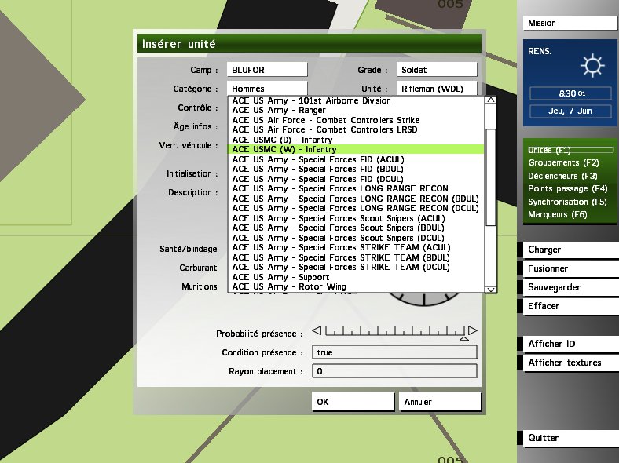Select ACE USMC (D) - Infantry
The height and width of the screenshot is (463, 619).
pyautogui.click(x=356, y=140)
